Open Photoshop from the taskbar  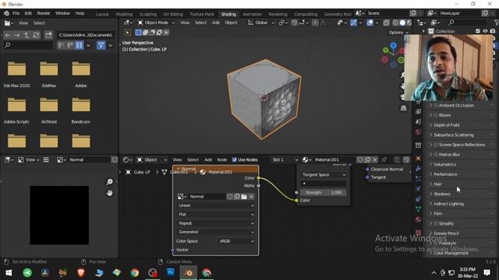171,273
